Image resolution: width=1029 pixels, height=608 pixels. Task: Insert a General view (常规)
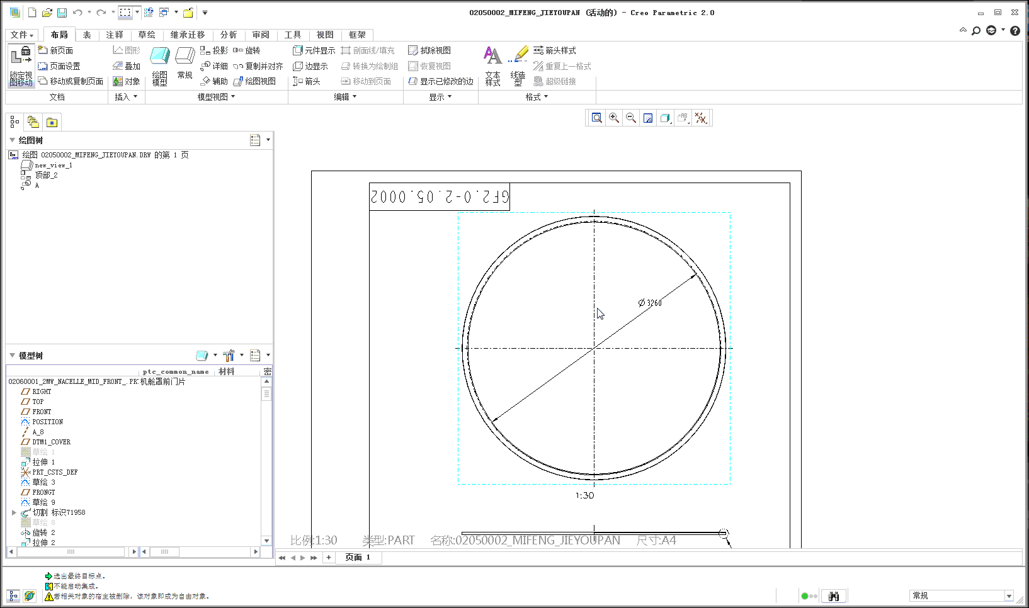185,63
